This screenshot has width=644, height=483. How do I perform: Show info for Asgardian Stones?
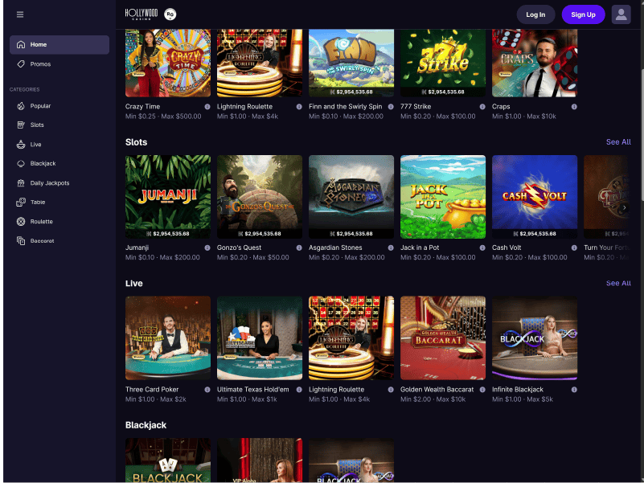391,248
